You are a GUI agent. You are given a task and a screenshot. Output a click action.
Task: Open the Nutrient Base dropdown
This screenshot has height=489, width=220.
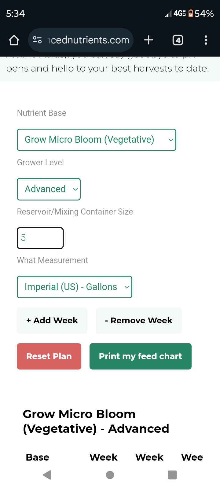pyautogui.click(x=97, y=140)
